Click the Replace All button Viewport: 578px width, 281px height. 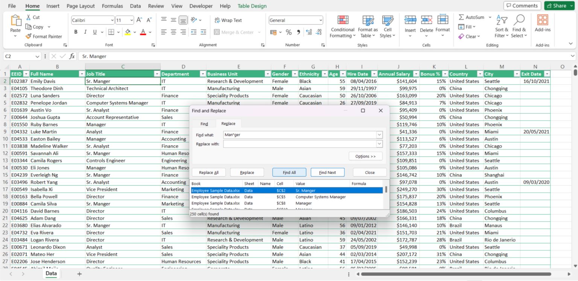(208, 172)
